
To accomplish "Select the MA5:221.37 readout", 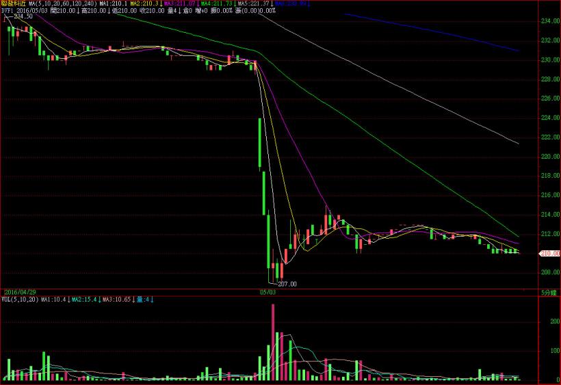I will (253, 3).
